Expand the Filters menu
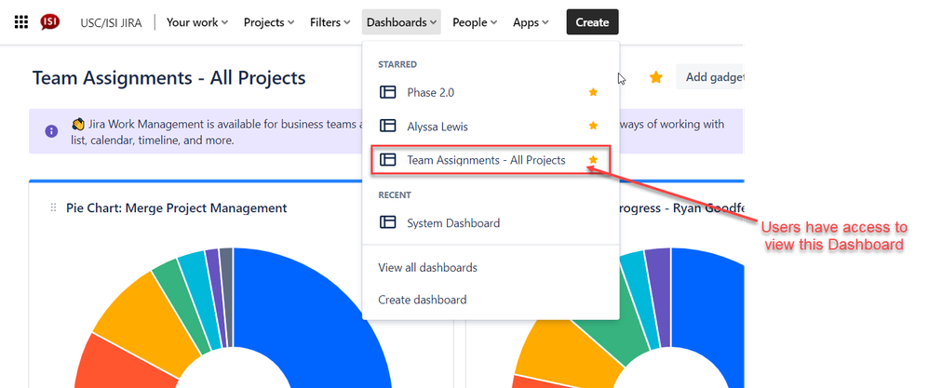The height and width of the screenshot is (388, 929). click(330, 22)
